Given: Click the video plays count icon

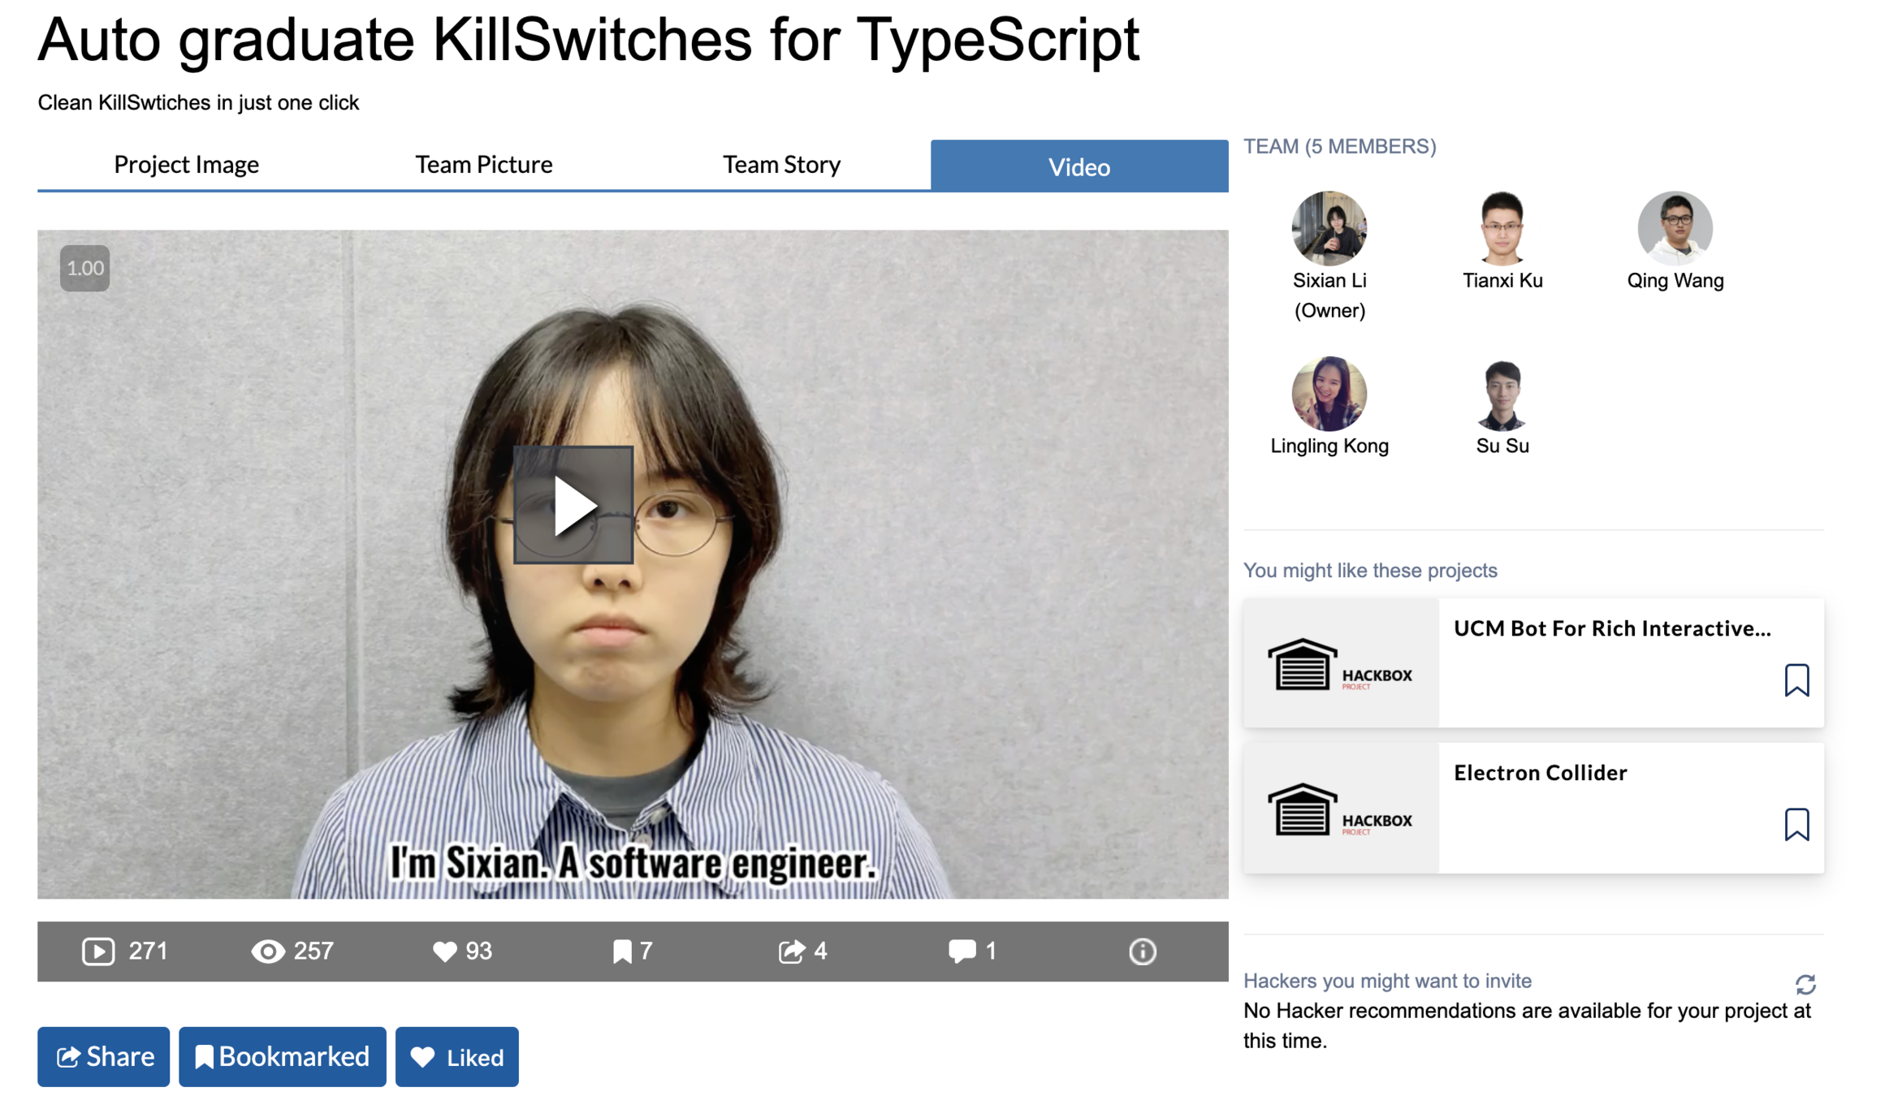Looking at the screenshot, I should [98, 951].
